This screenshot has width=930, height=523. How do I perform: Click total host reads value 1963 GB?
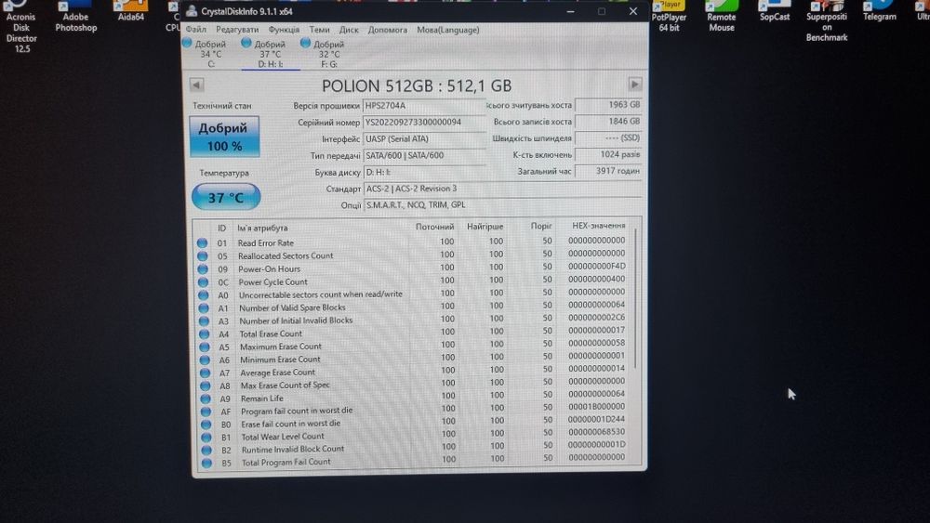(608, 105)
